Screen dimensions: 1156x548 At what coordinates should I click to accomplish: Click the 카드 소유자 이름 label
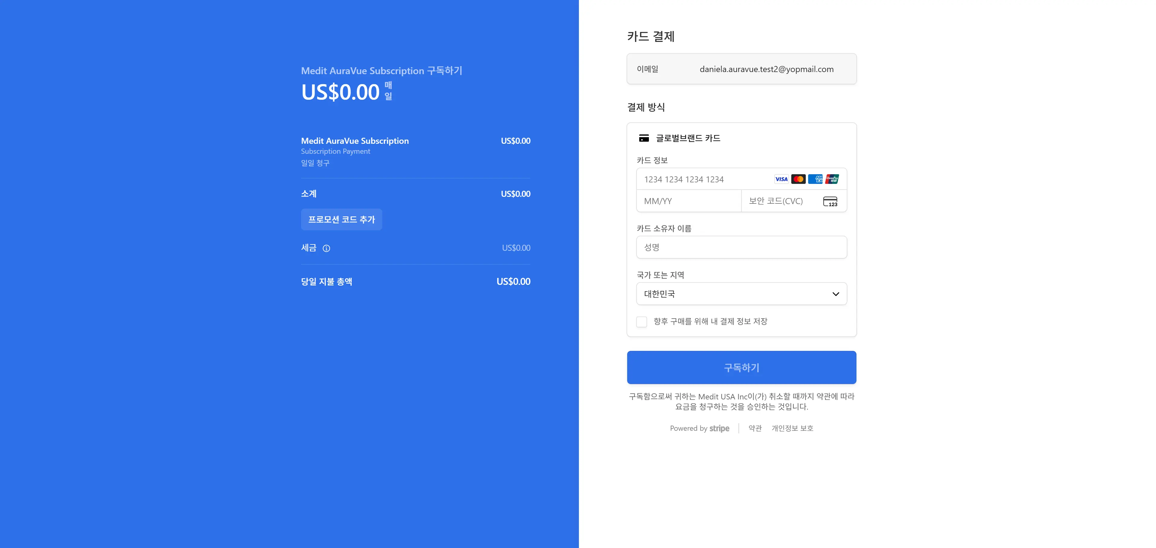pos(664,228)
